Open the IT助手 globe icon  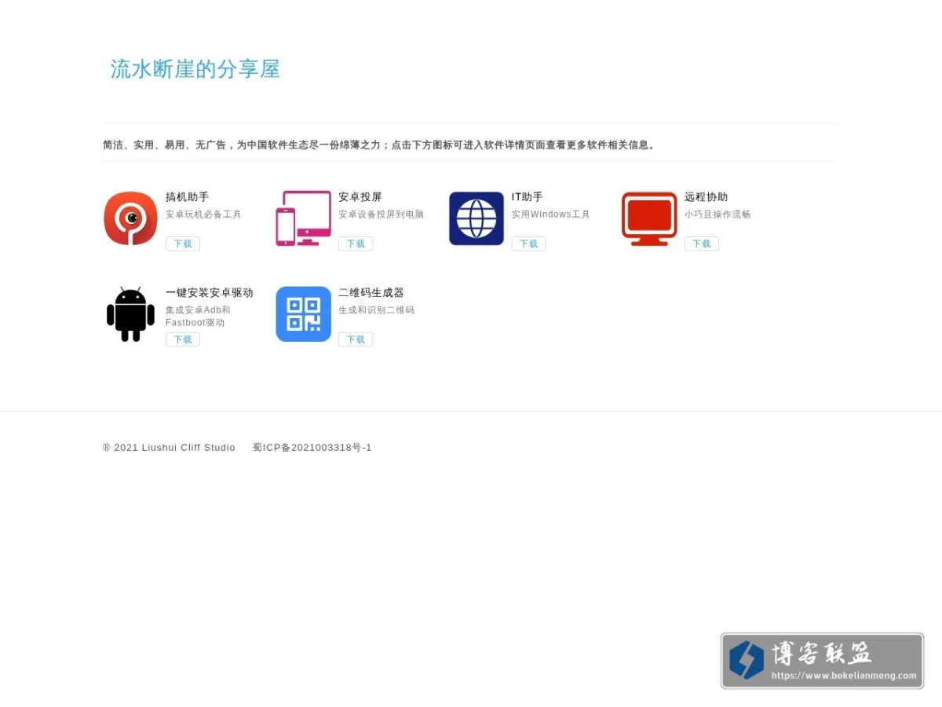point(476,218)
